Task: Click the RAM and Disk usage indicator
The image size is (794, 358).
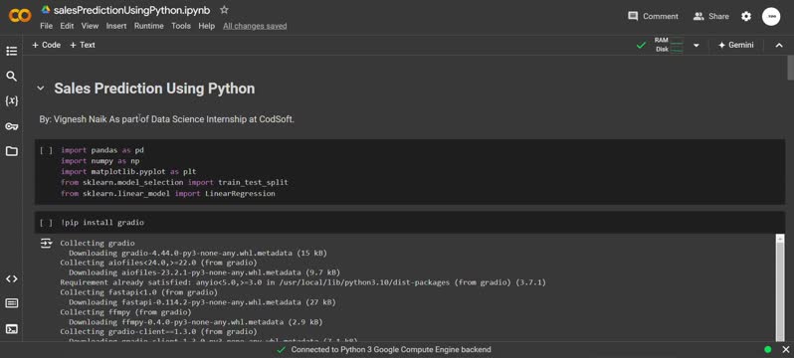Action: [669, 45]
